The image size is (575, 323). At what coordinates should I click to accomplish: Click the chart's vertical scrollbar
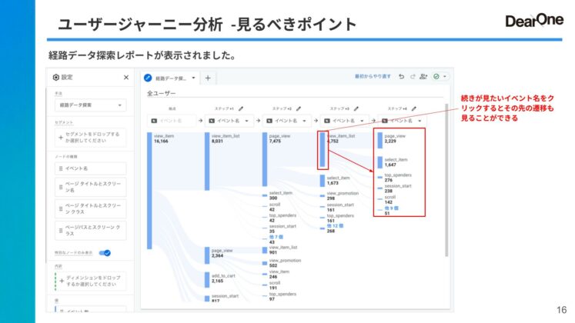click(446, 180)
